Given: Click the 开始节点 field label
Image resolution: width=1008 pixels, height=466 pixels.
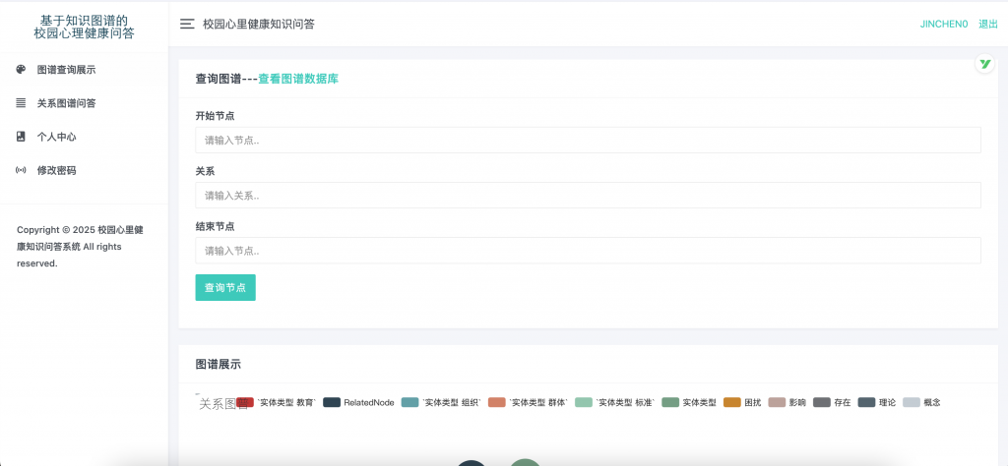Looking at the screenshot, I should click(215, 116).
